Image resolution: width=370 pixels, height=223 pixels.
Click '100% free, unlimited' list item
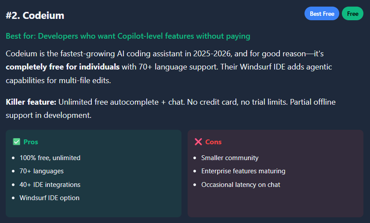tap(50, 157)
